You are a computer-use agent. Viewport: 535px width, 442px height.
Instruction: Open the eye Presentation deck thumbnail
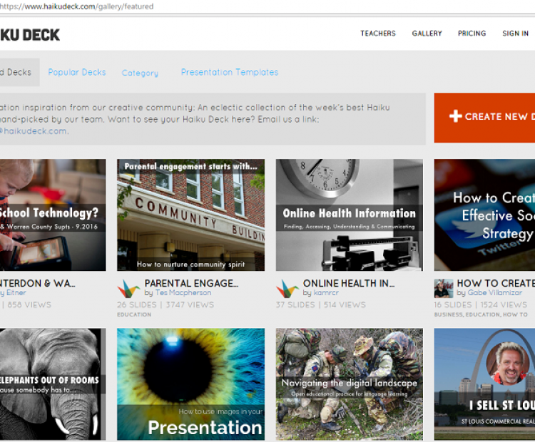point(190,384)
